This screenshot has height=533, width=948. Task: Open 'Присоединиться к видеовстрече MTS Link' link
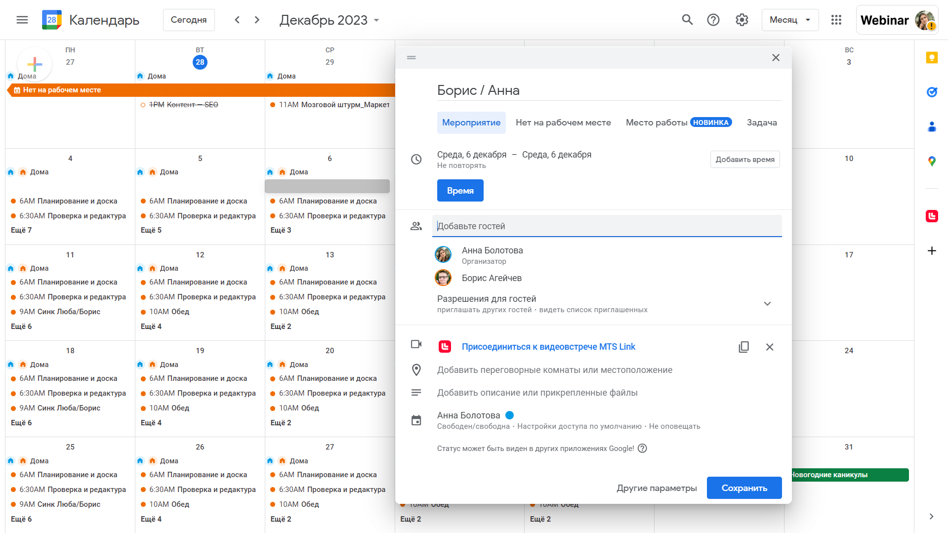(x=548, y=347)
